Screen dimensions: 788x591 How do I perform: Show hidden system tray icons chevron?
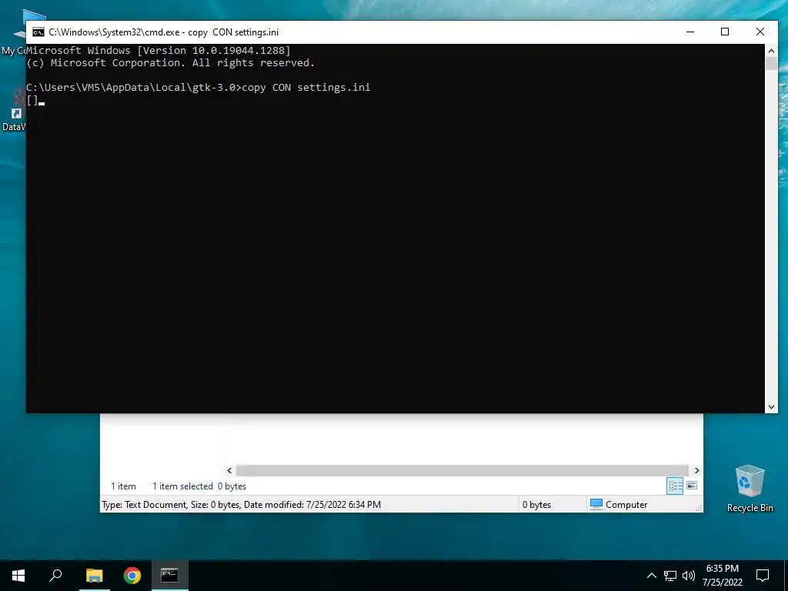pyautogui.click(x=651, y=576)
